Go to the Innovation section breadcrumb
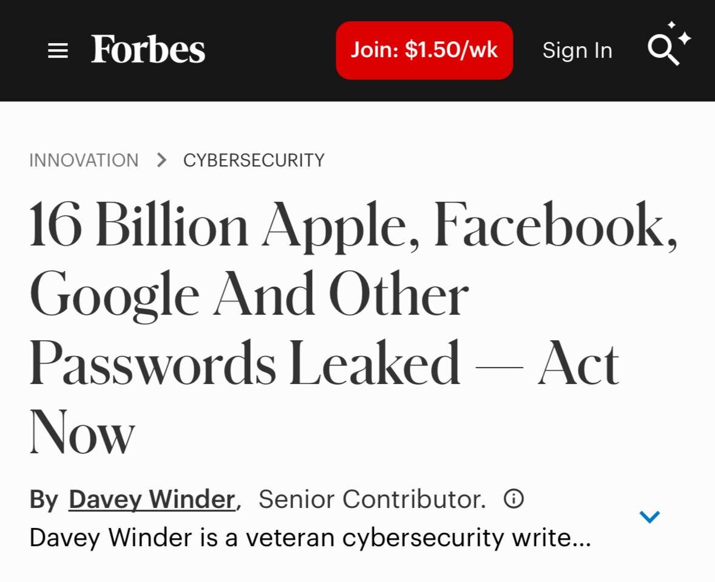This screenshot has height=582, width=715. tap(84, 160)
